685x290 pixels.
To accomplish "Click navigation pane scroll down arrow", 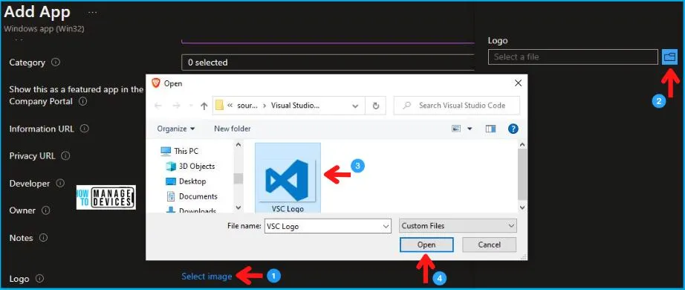I will pyautogui.click(x=238, y=207).
